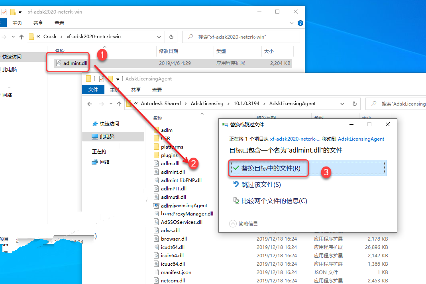This screenshot has width=426, height=284.
Task: Open quick access toolbar dropdown in AdskLicensingAgent window
Action: pos(118,79)
